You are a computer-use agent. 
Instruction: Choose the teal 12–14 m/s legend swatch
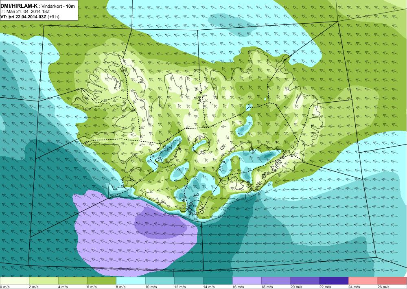[189, 280]
